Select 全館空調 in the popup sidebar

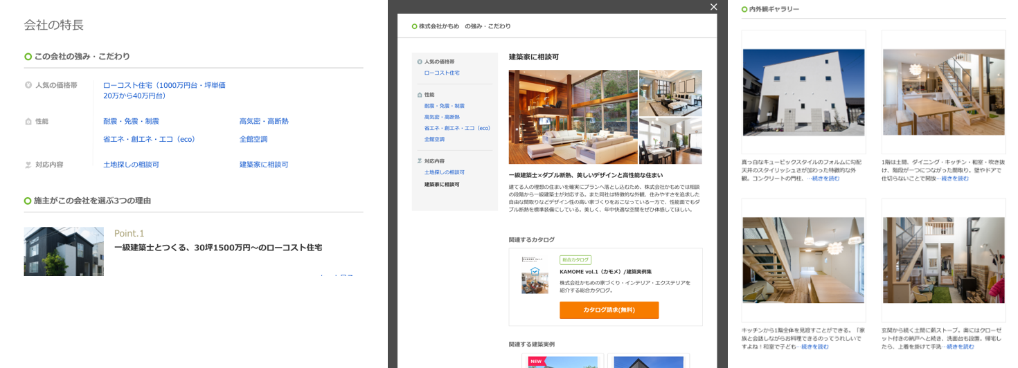click(x=434, y=139)
